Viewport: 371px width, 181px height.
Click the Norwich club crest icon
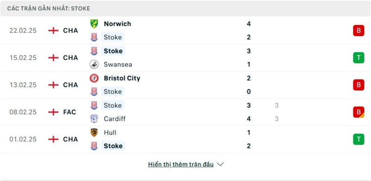point(94,24)
